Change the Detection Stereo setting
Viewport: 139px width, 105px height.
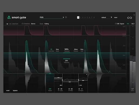click(33, 24)
